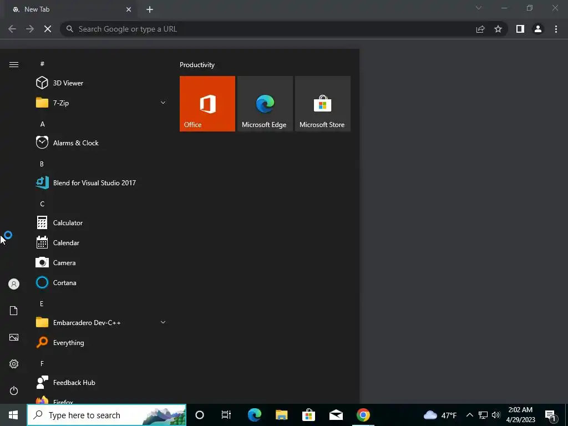
Task: Open the Chrome side panel
Action: [x=520, y=29]
